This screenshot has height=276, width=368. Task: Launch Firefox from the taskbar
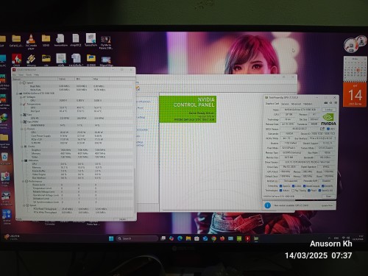222,238
